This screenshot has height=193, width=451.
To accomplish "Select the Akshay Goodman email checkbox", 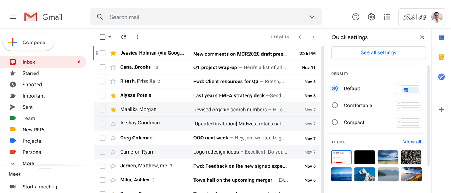I will pyautogui.click(x=103, y=124).
